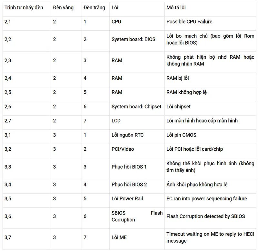
Task: Click the "Đèn vàng" column header
Action: 63,7
